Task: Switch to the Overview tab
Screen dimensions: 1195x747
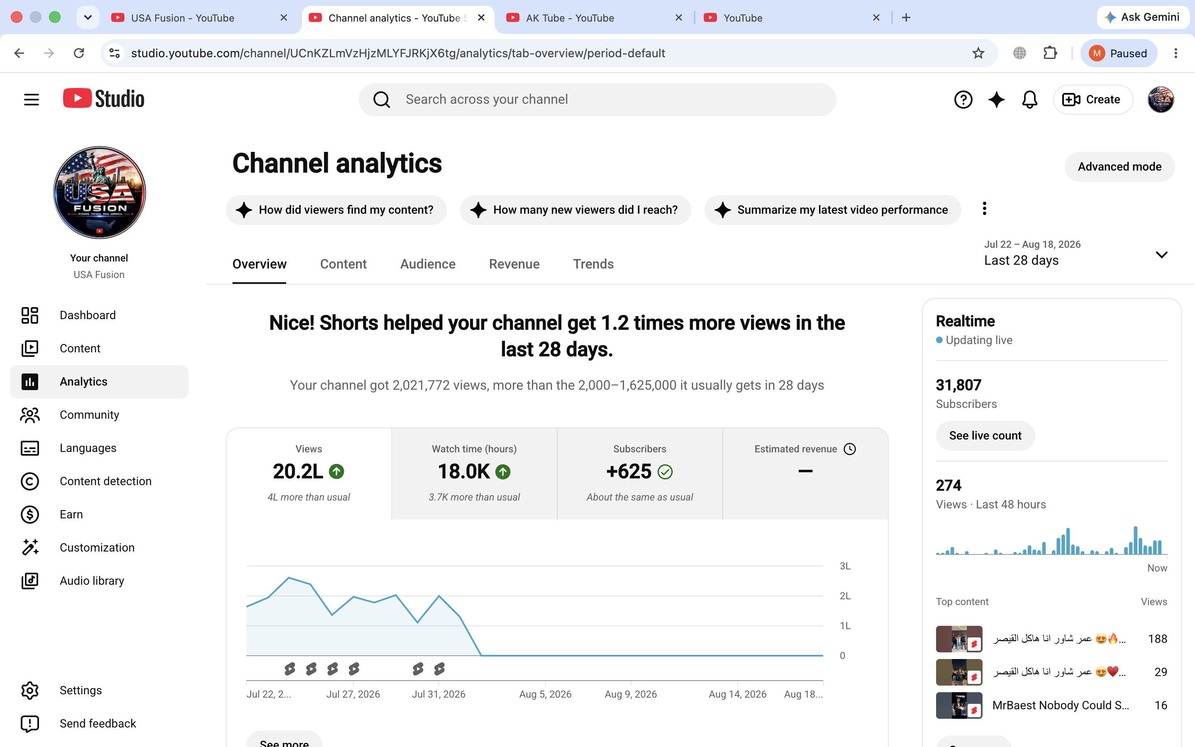Action: (259, 264)
